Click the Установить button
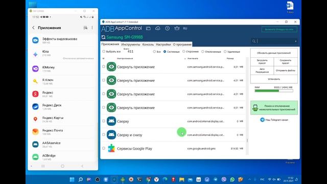The image size is (327, 184). pos(274,79)
